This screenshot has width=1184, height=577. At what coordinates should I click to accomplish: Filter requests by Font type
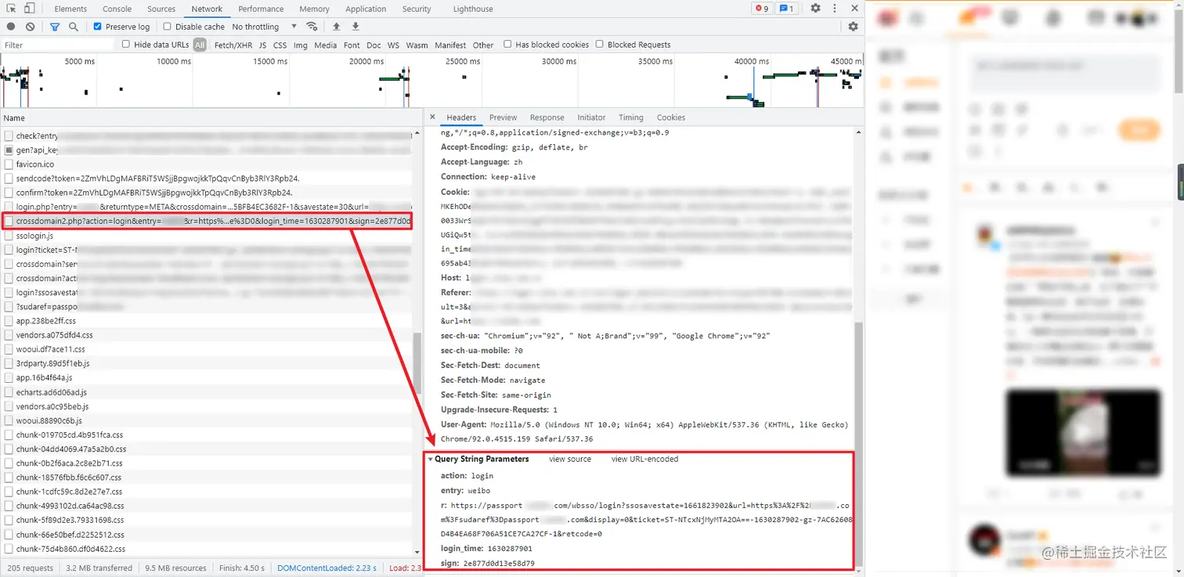coord(352,45)
